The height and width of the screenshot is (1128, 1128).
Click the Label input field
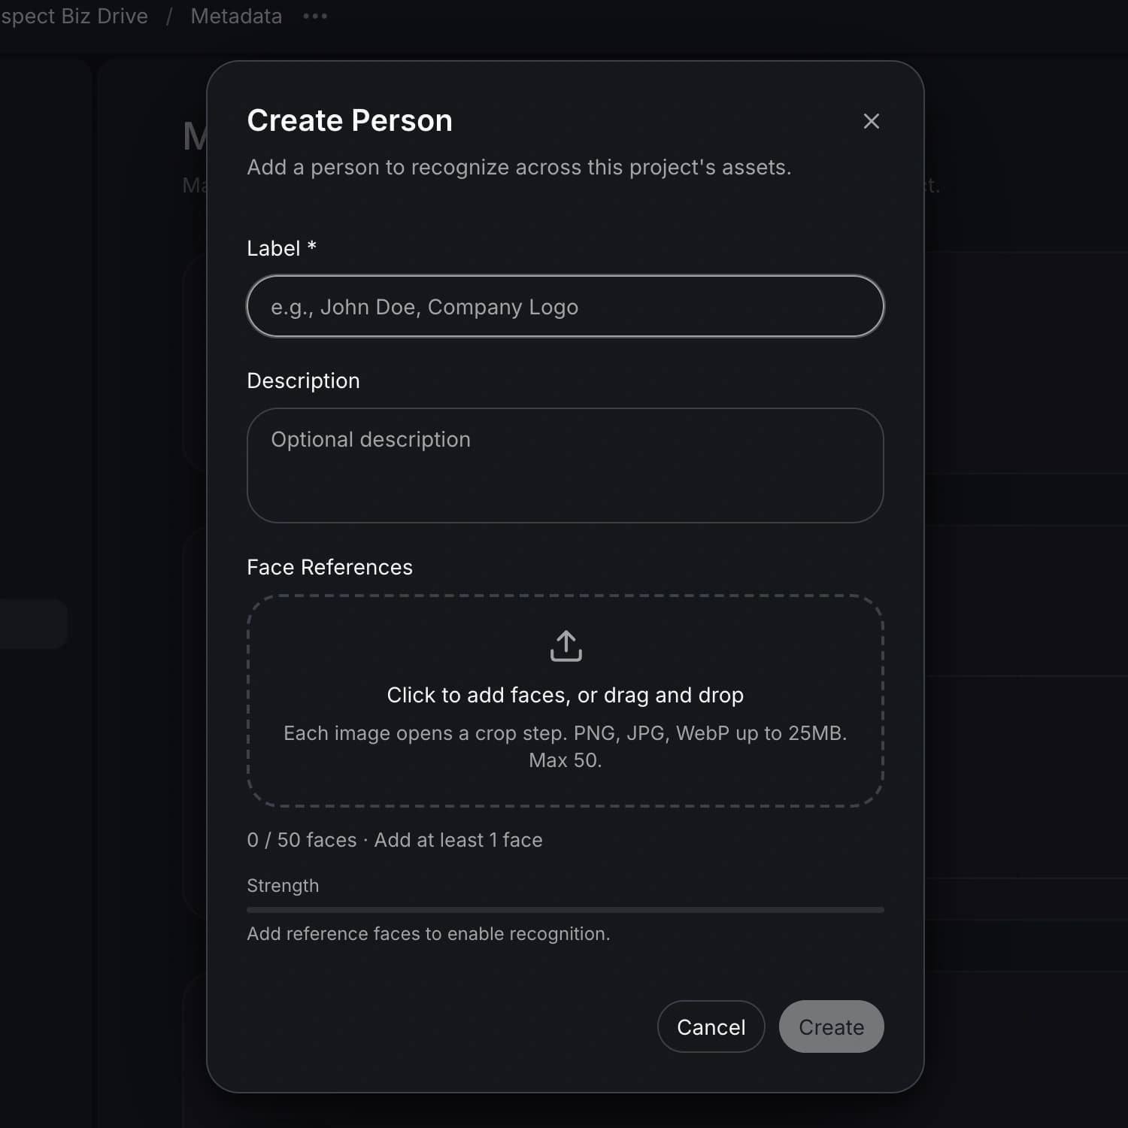565,307
